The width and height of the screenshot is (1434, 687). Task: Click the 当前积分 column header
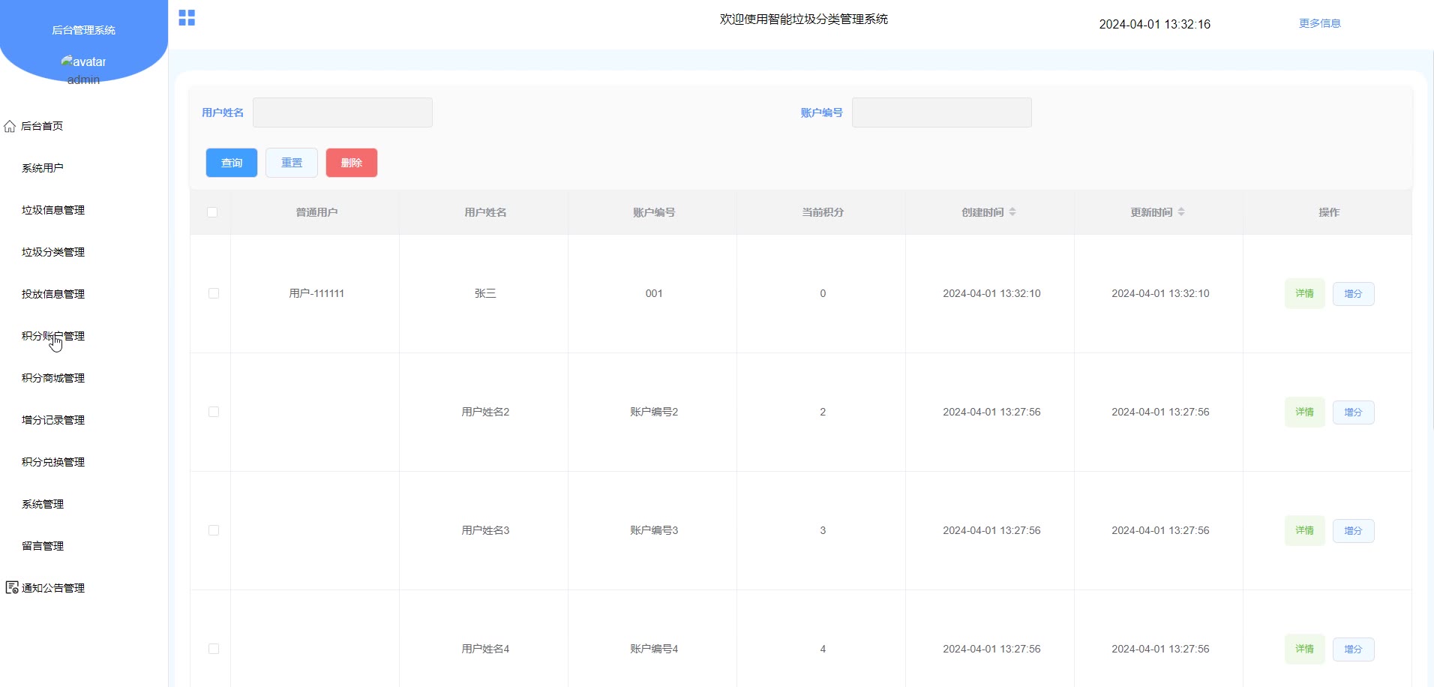coord(823,212)
